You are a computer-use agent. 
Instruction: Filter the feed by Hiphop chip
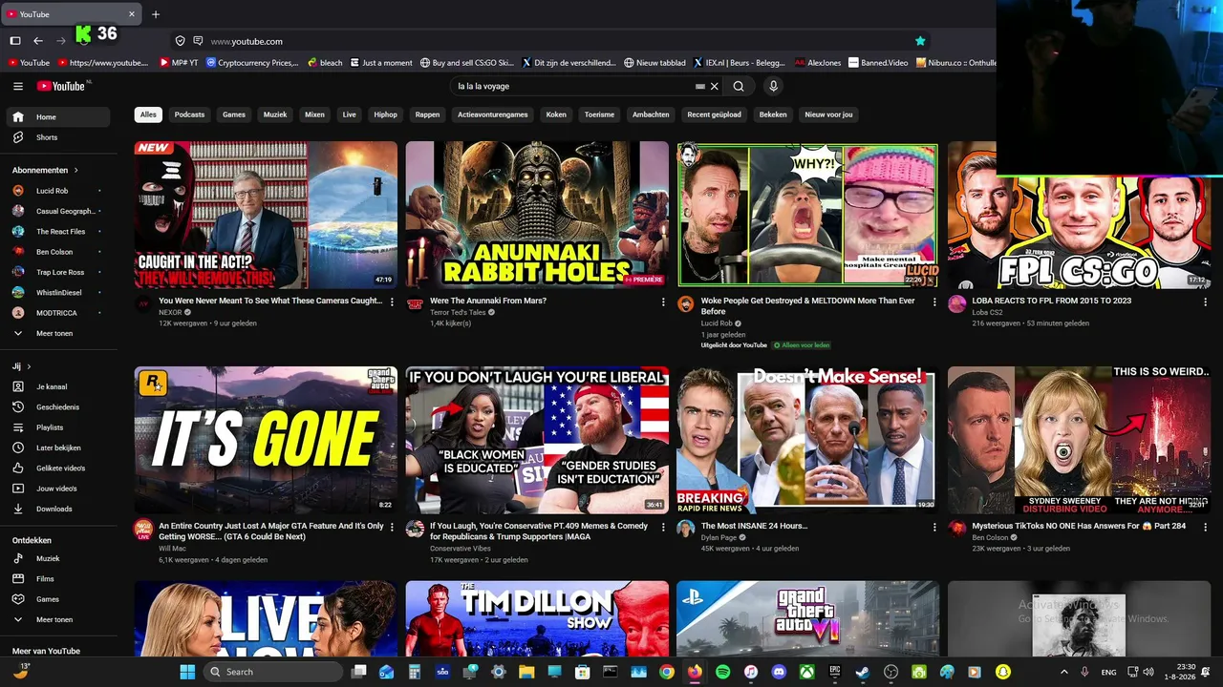point(385,114)
